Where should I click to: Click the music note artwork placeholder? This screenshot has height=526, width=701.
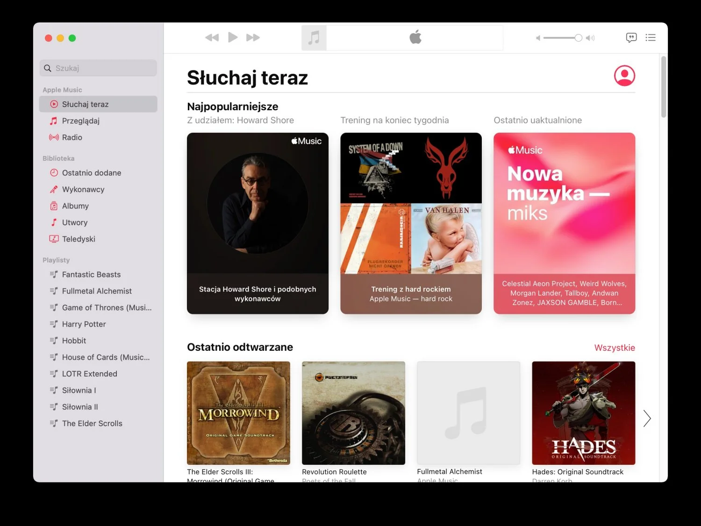tap(314, 37)
